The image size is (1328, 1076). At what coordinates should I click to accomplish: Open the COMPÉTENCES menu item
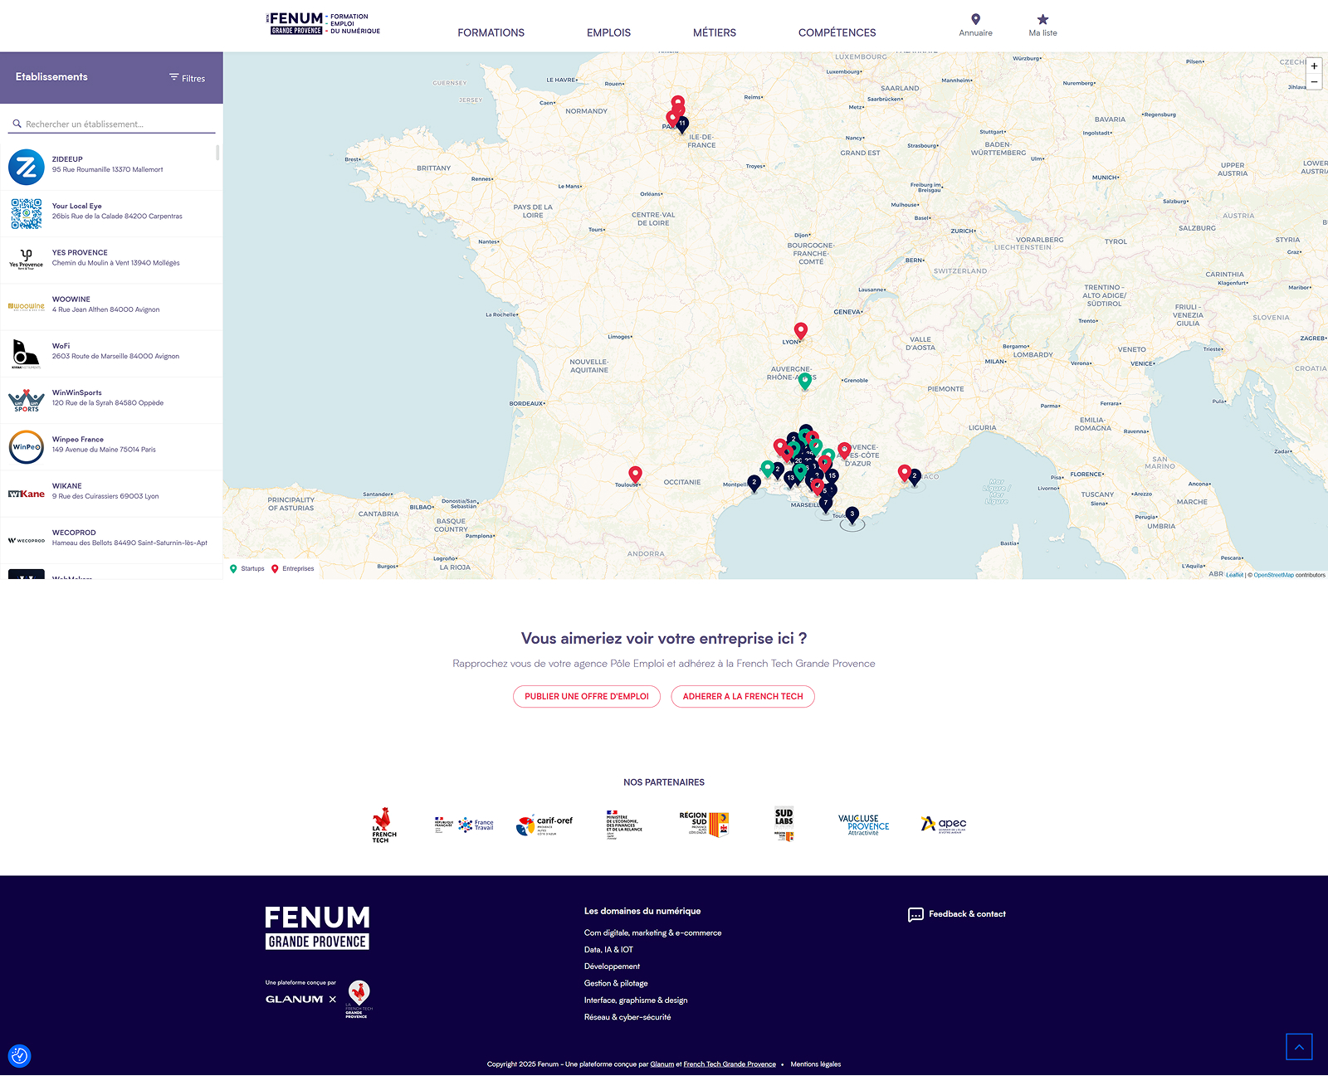click(x=837, y=33)
